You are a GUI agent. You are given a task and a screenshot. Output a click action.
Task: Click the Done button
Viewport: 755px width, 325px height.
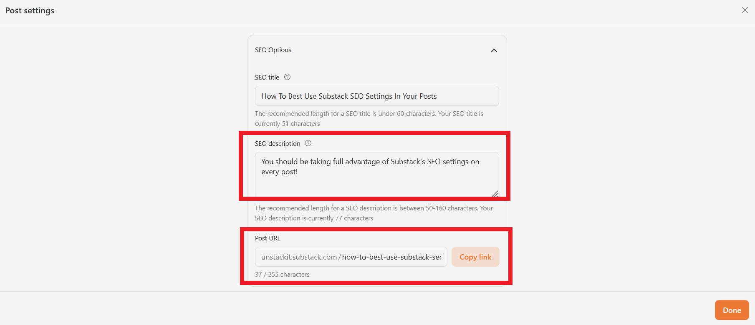pos(732,310)
